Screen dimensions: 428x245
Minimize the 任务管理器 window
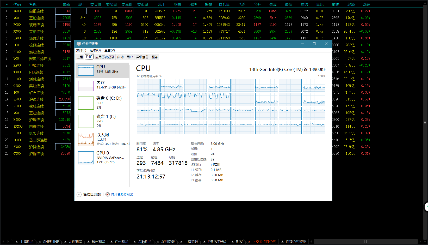[x=302, y=44]
